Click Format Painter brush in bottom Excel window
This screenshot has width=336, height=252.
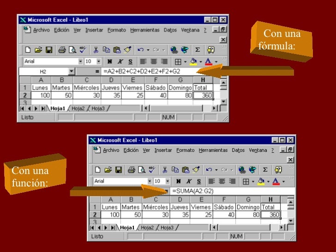[196, 170]
